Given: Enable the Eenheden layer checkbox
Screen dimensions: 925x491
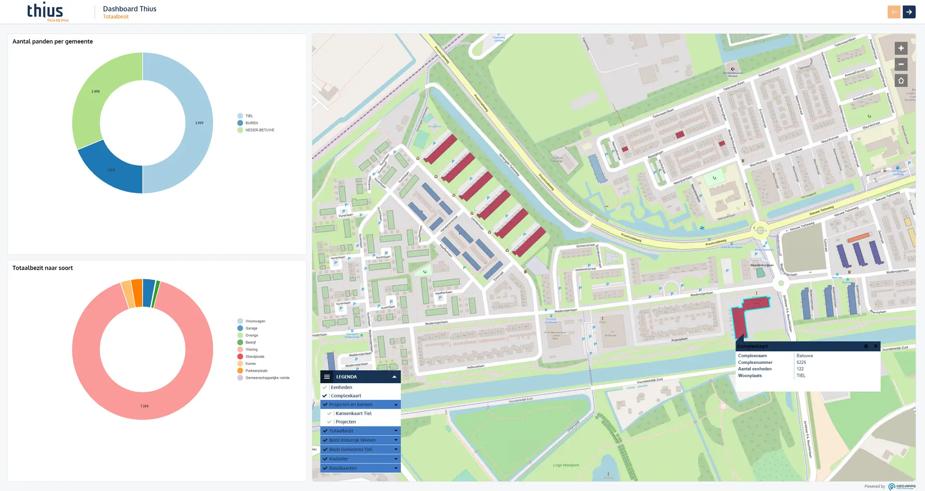Looking at the screenshot, I should click(325, 388).
